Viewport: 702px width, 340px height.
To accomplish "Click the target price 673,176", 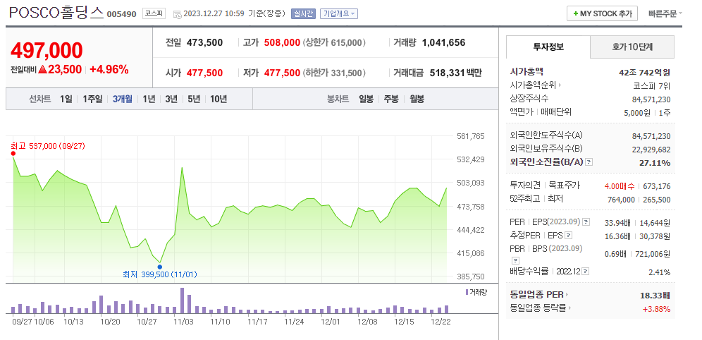I will (x=657, y=186).
